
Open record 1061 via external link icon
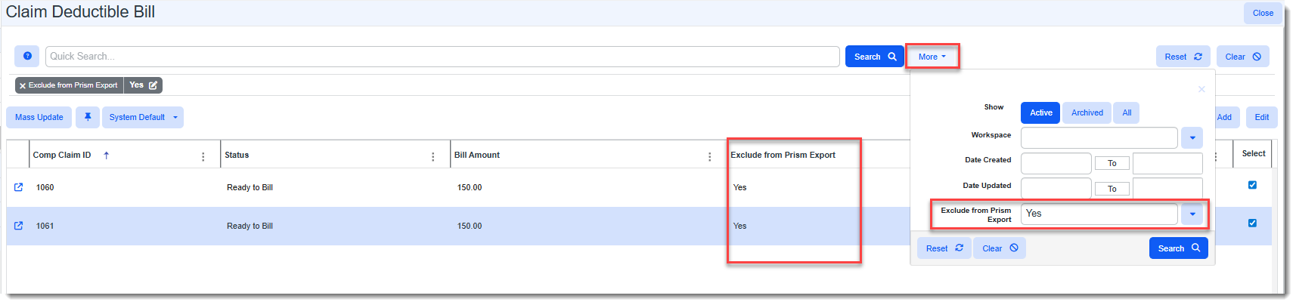[19, 226]
